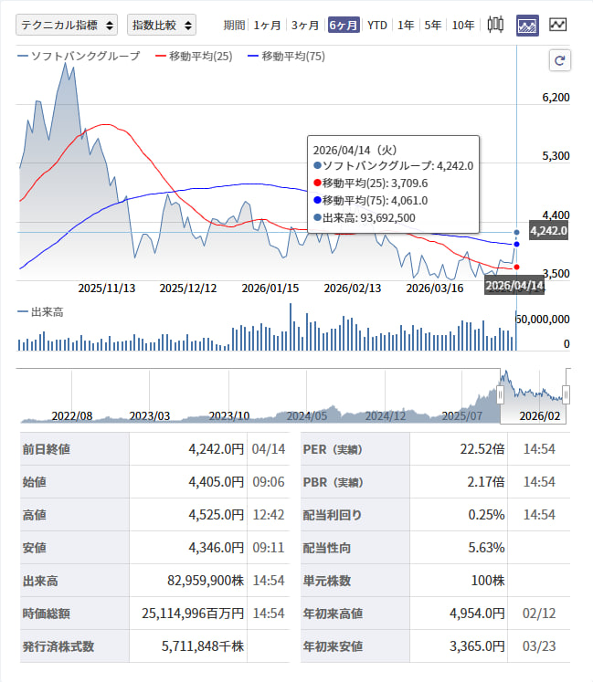Image resolution: width=593 pixels, height=682 pixels.
Task: Click the 前日終値 value 4,242.0円
Action: (217, 449)
